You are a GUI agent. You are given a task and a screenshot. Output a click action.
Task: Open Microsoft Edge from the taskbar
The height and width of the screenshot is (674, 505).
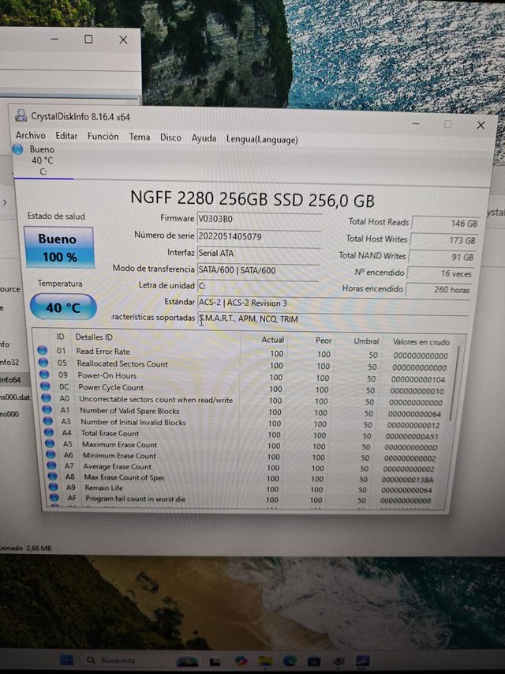pos(290,661)
